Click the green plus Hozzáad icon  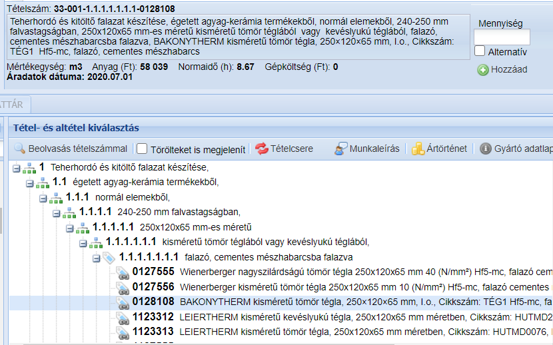[x=483, y=69]
